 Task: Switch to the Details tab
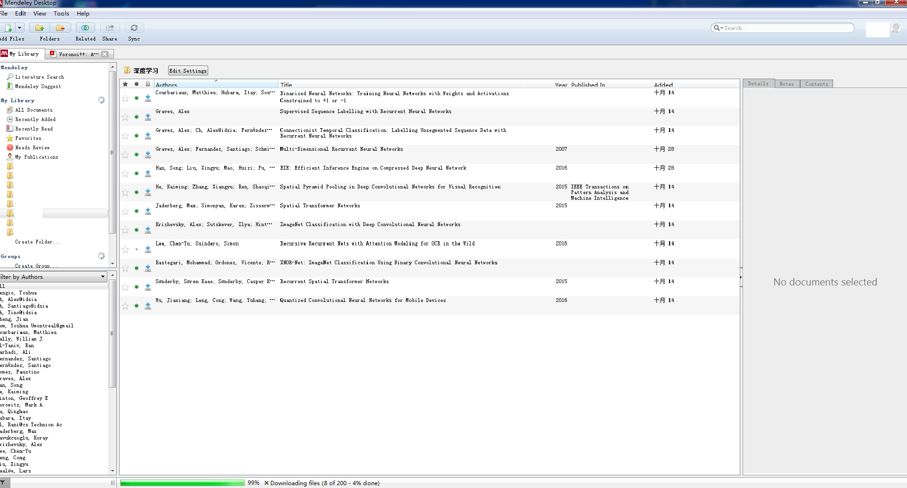click(x=758, y=84)
